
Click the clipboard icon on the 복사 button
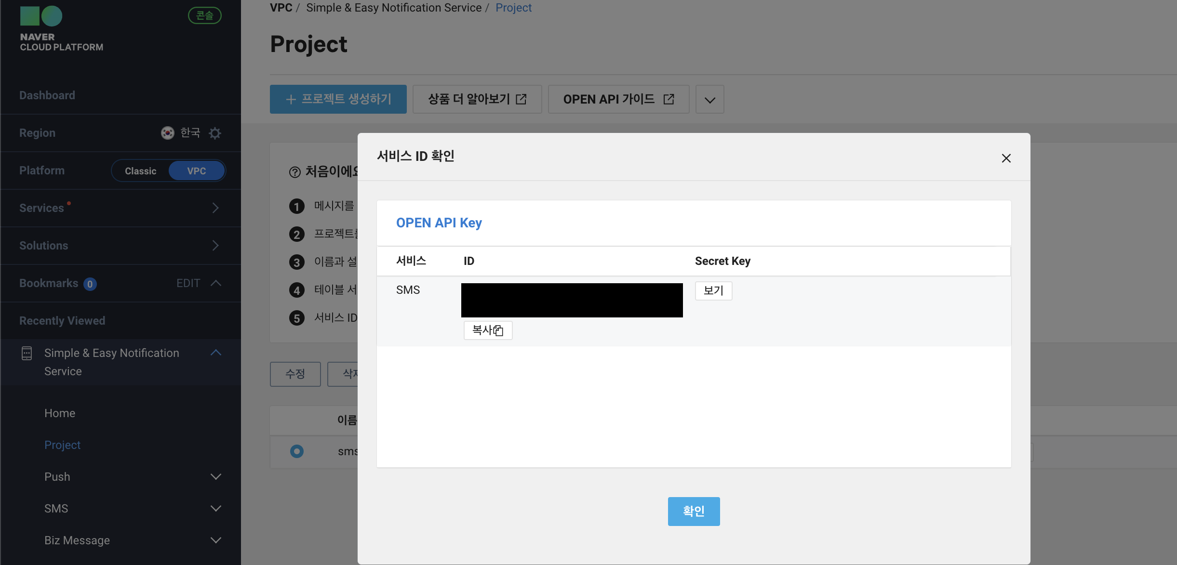tap(498, 330)
